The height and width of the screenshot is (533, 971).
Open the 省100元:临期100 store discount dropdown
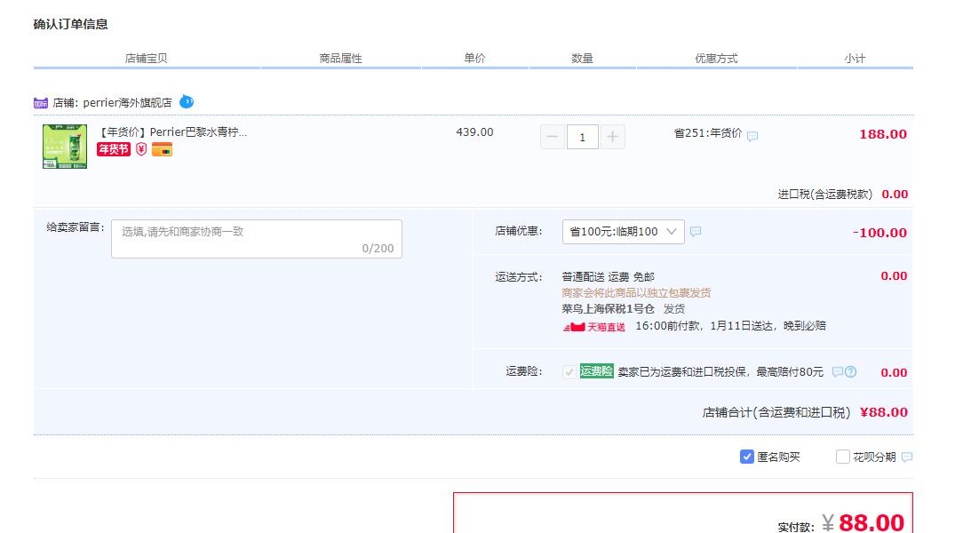tap(623, 232)
